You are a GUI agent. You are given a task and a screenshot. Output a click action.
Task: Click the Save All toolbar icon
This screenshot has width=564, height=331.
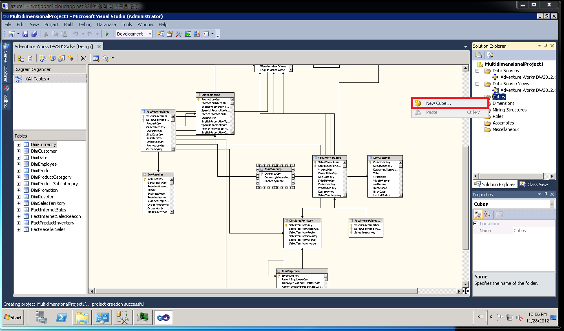pyautogui.click(x=34, y=34)
